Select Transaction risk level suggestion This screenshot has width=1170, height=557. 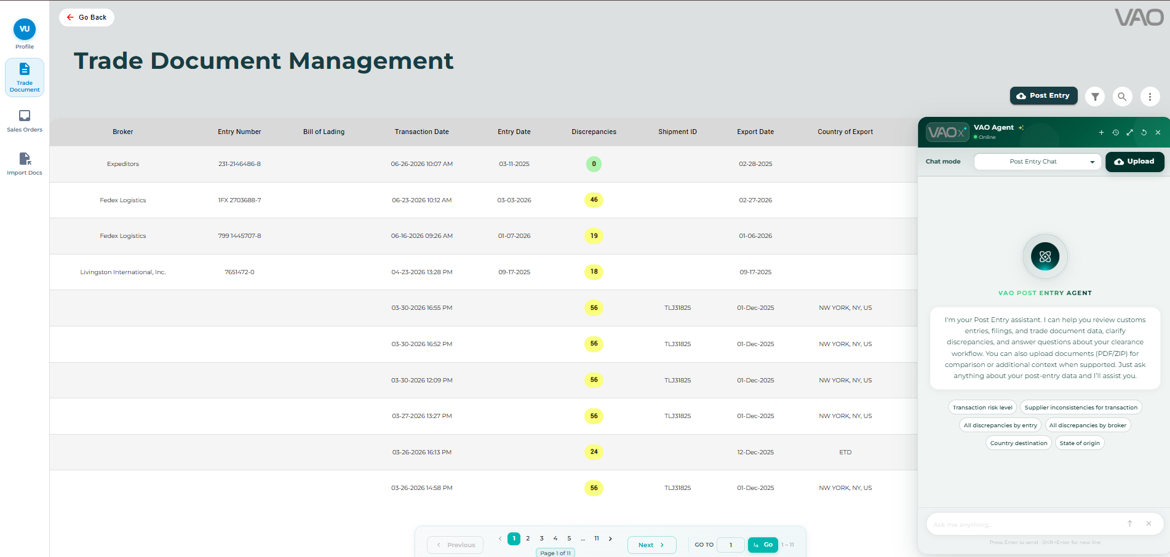pos(982,408)
